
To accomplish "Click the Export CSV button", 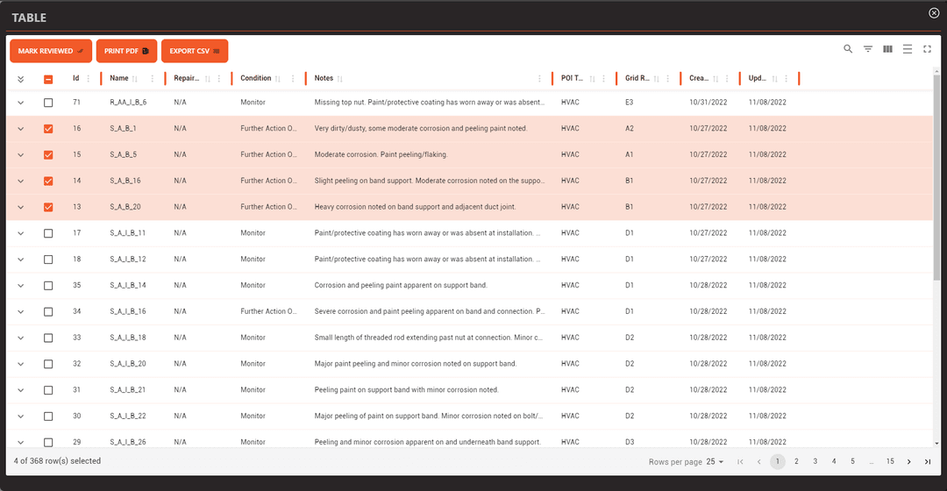I will [195, 51].
